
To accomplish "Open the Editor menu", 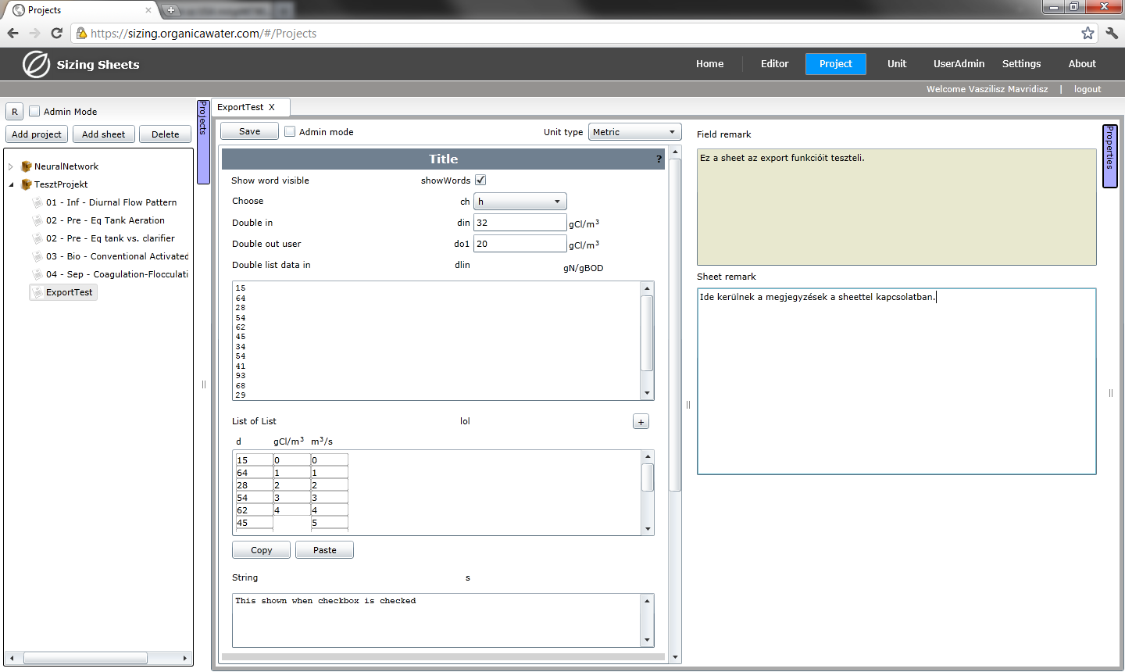I will pyautogui.click(x=774, y=64).
